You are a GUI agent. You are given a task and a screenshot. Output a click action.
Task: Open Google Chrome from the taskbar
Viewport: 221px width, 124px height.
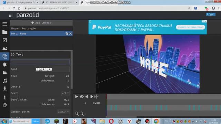click(156, 121)
